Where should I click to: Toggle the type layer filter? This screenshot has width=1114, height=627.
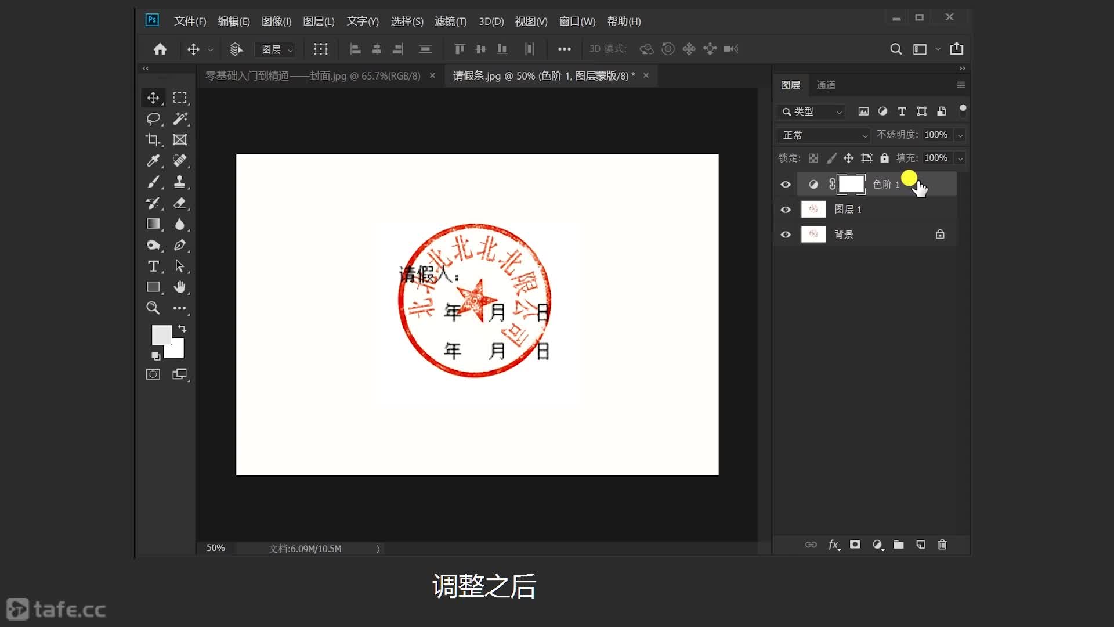(902, 111)
